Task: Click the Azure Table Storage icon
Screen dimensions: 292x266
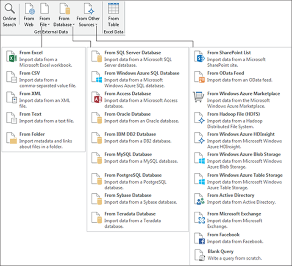Action: [200, 179]
